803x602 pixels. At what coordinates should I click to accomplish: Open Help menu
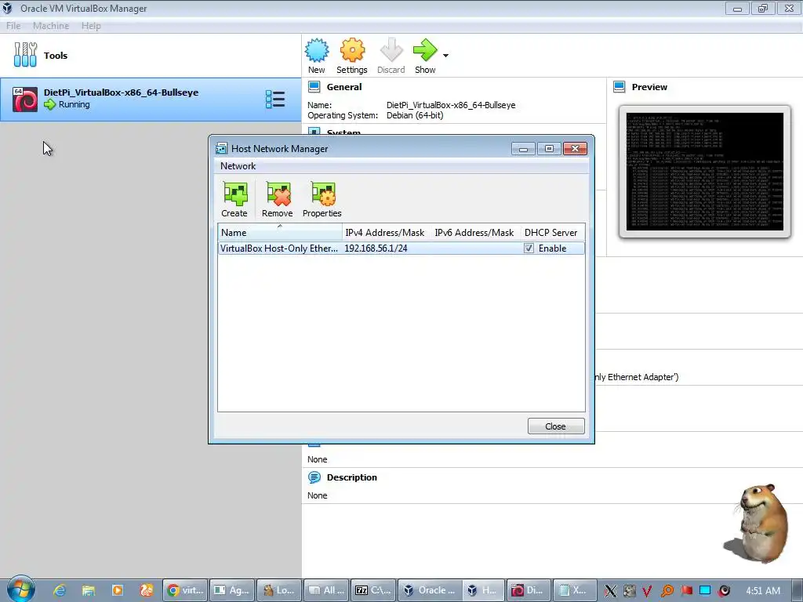pos(91,26)
